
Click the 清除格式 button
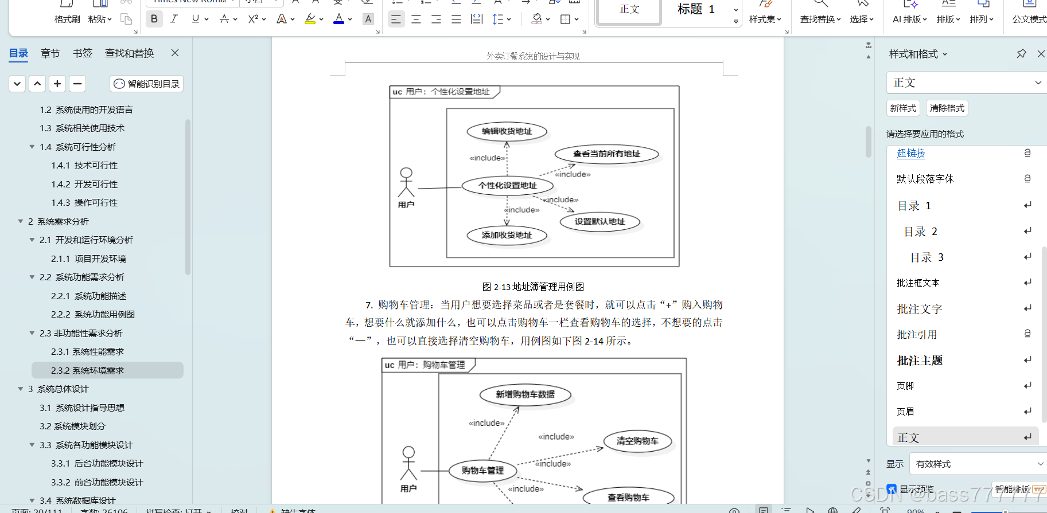tap(947, 108)
